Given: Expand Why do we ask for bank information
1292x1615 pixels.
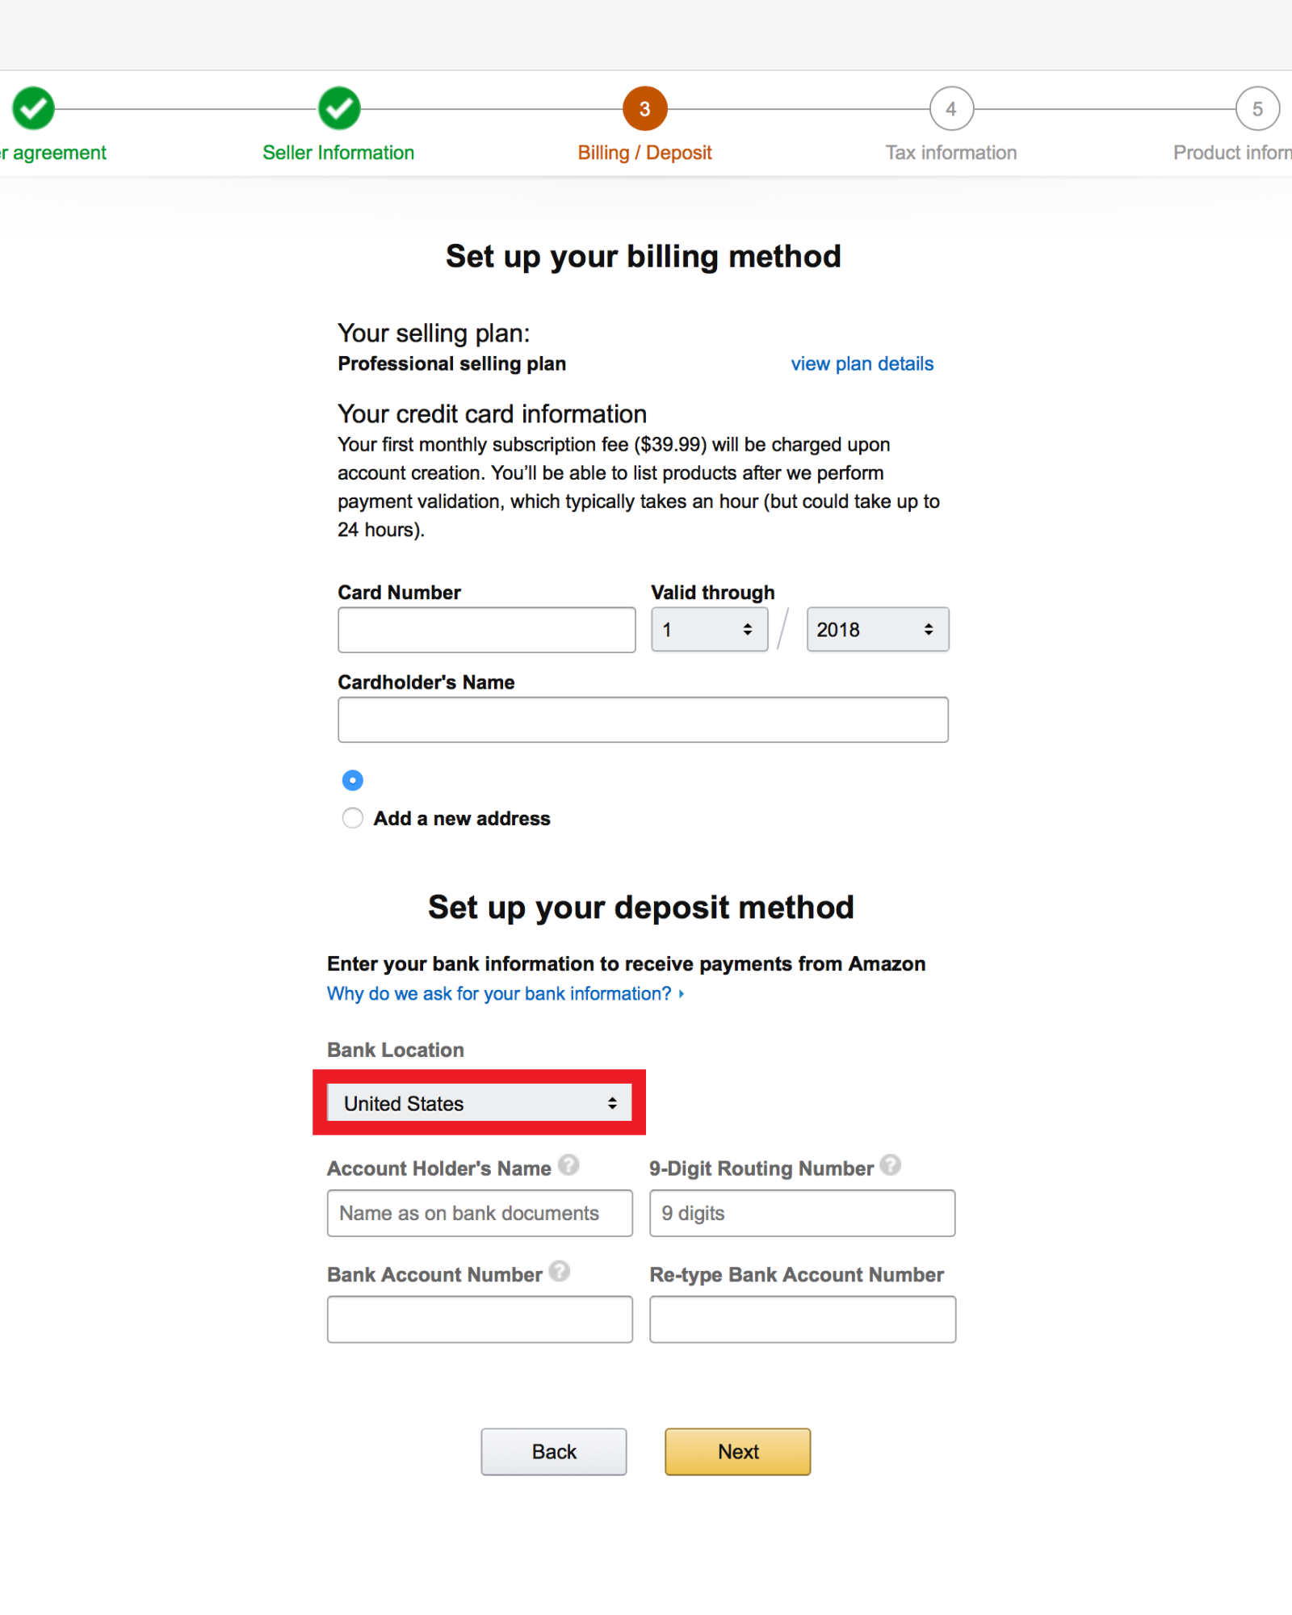Looking at the screenshot, I should click(x=505, y=993).
